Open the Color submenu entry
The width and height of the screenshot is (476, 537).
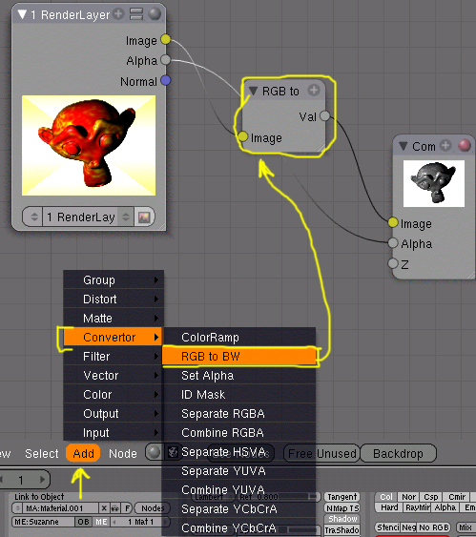[114, 395]
